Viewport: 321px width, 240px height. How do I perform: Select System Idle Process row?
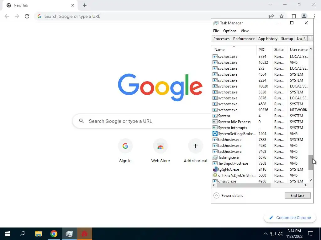tap(260, 122)
